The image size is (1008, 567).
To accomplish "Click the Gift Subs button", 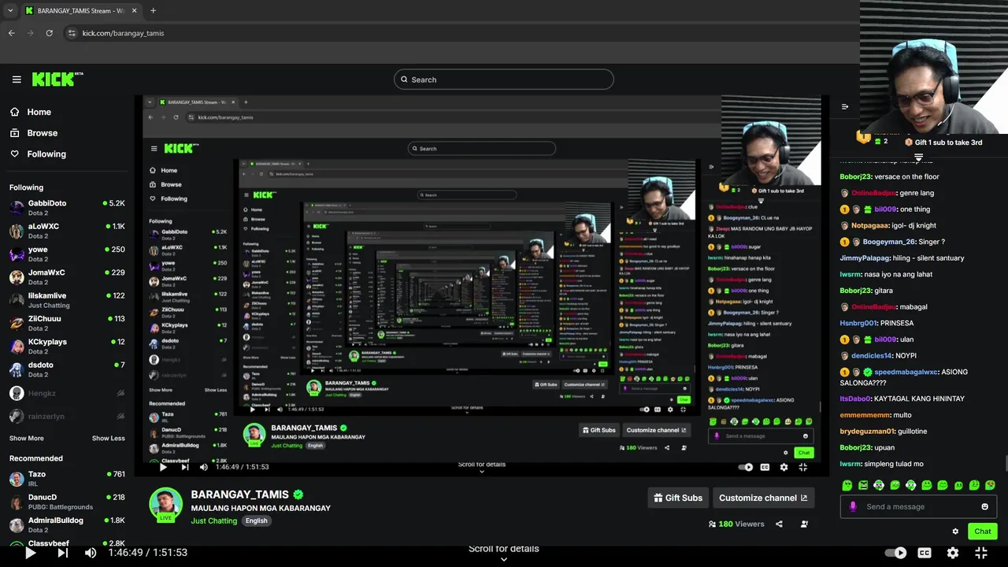I will click(678, 498).
